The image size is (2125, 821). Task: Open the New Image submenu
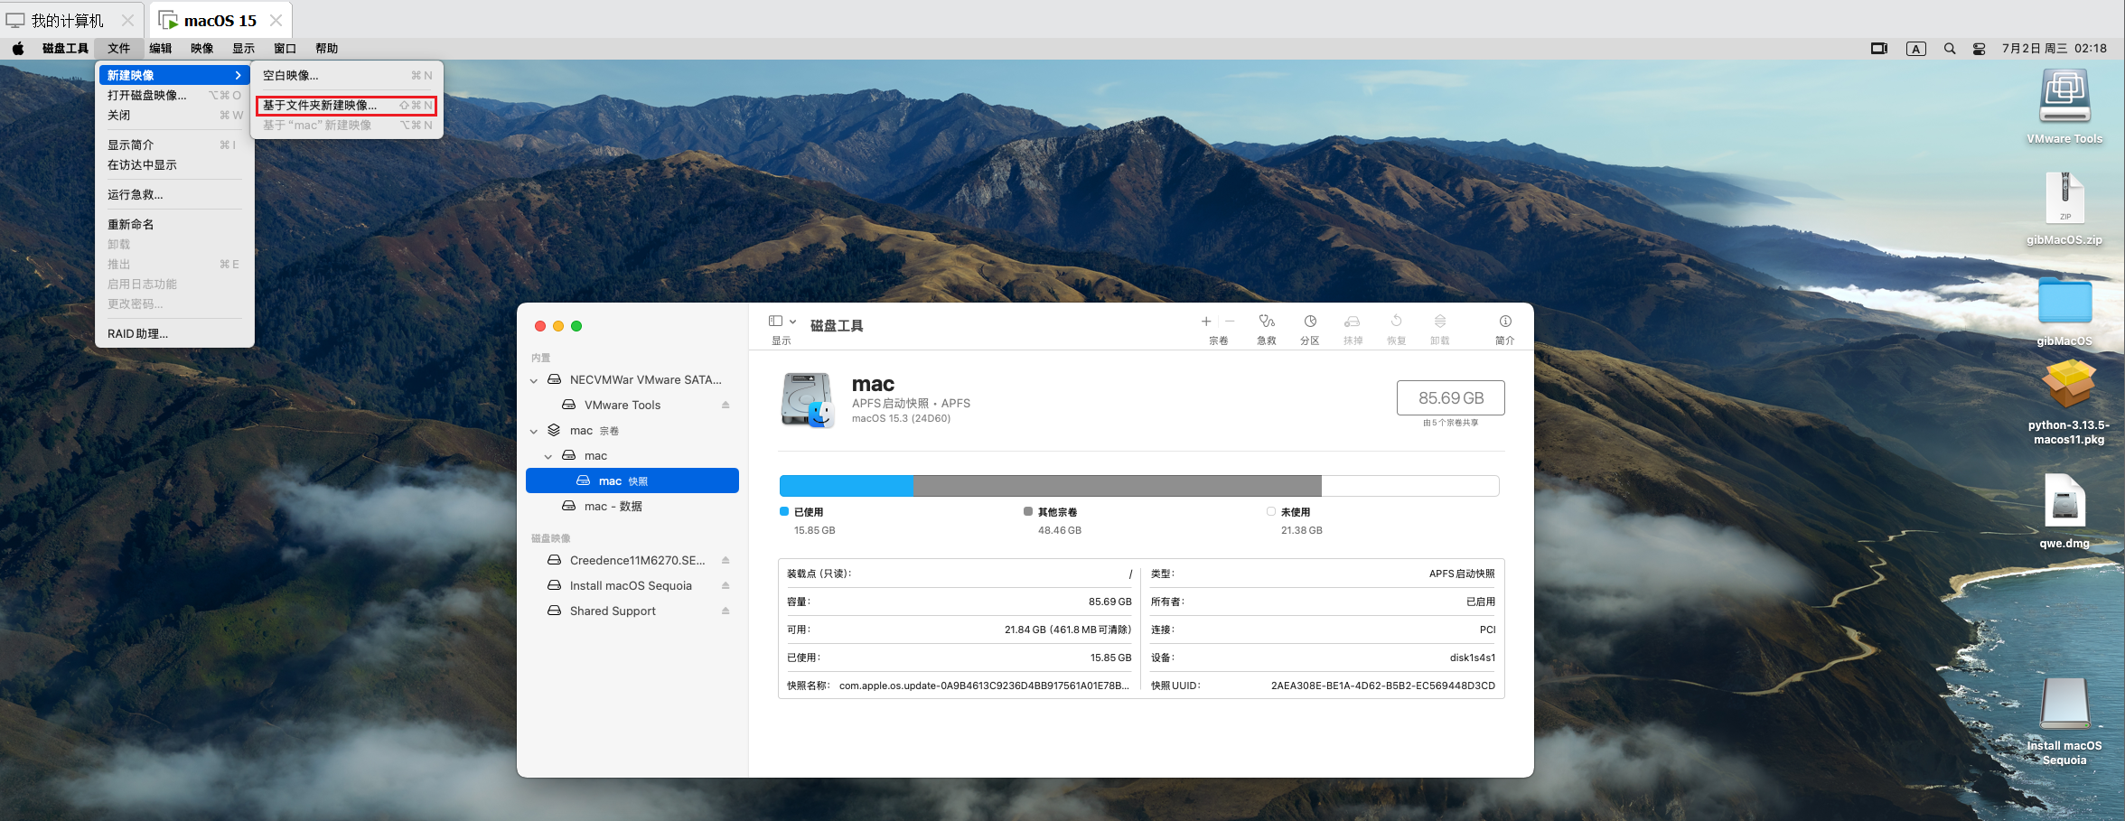coord(174,75)
